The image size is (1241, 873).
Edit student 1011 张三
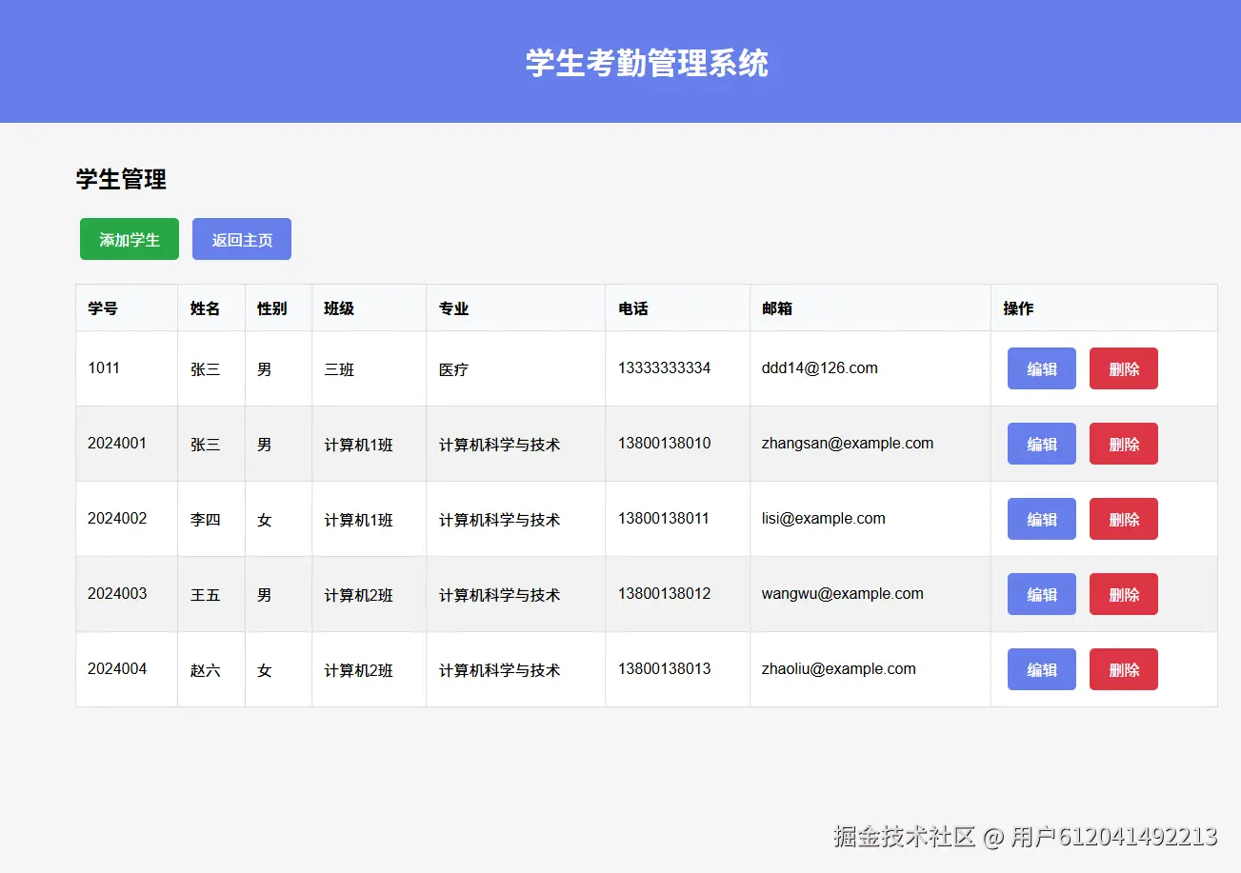[x=1041, y=368]
